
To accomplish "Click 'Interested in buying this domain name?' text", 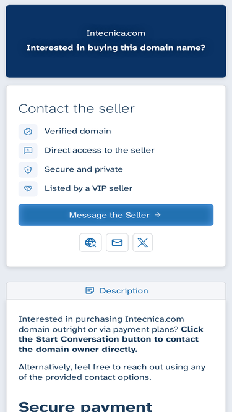I will 116,48.
